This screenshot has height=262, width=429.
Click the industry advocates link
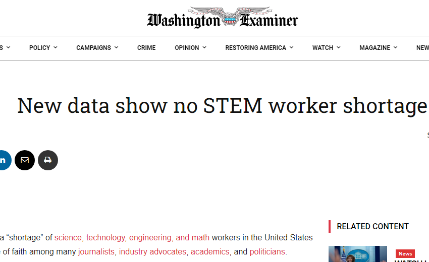pos(153,251)
